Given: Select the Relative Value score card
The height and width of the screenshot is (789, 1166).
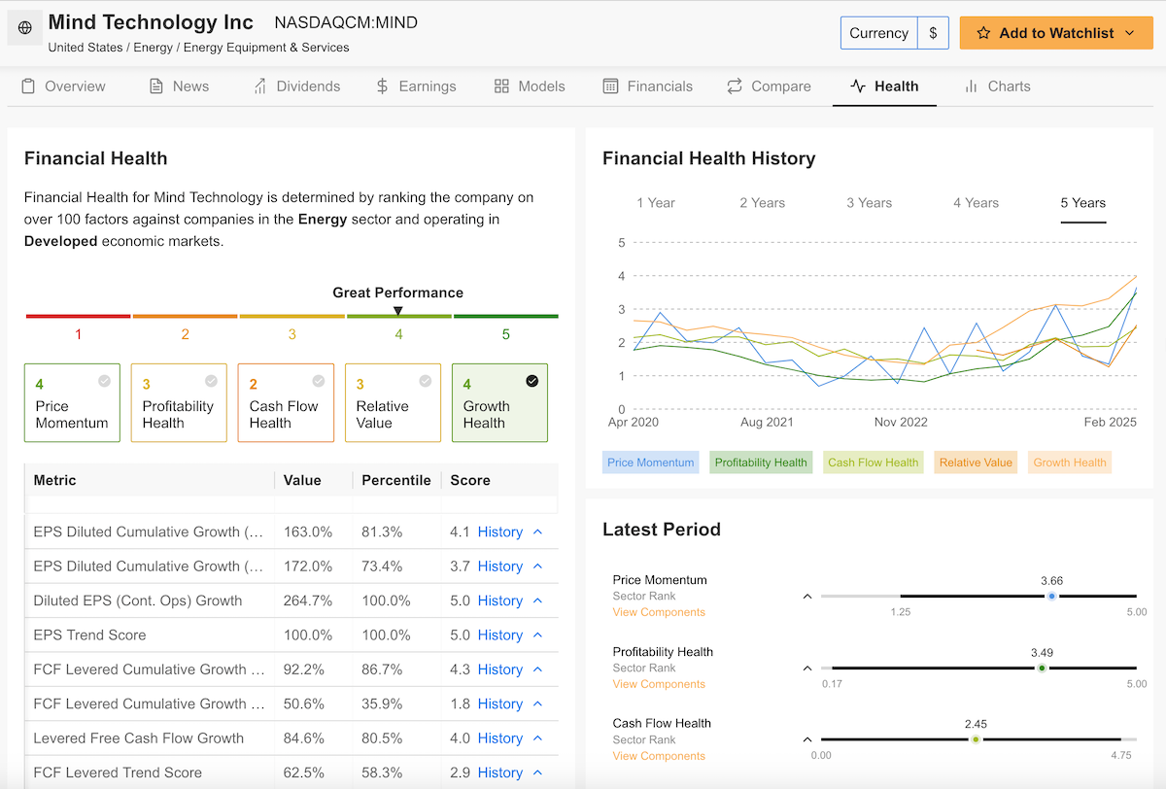Looking at the screenshot, I should tap(393, 403).
